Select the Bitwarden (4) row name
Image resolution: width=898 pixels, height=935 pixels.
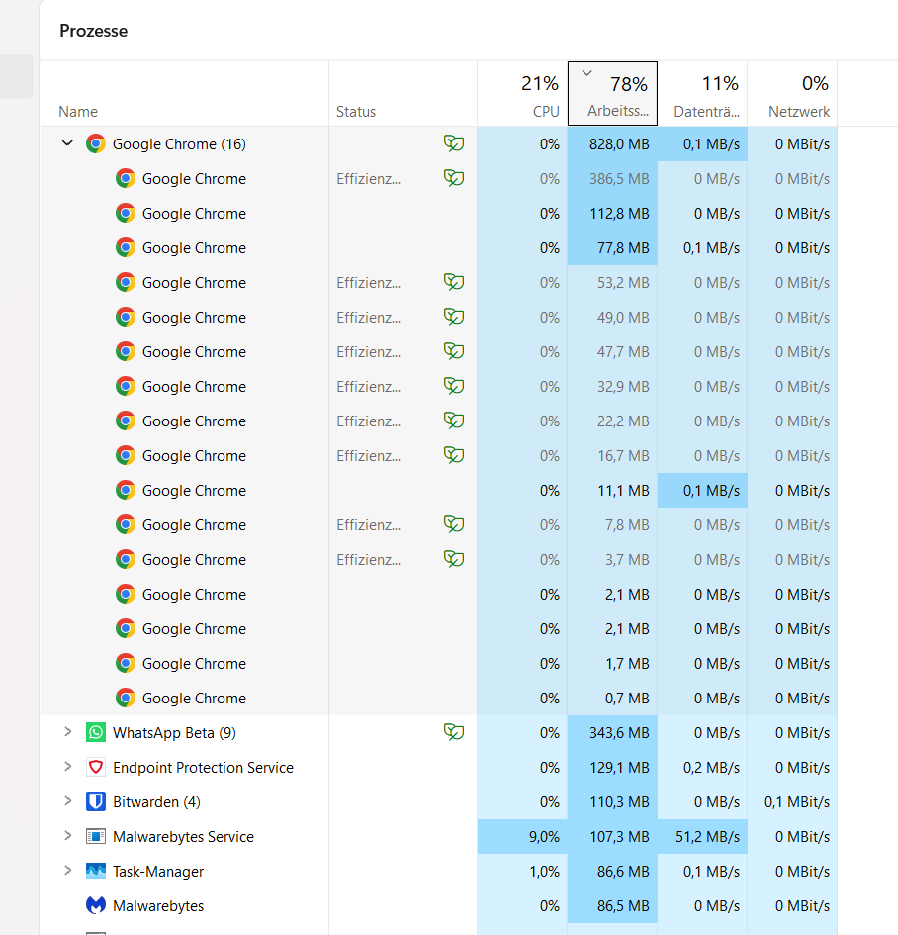[x=156, y=802]
